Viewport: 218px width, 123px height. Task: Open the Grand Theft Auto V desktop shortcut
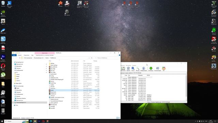coord(214,4)
